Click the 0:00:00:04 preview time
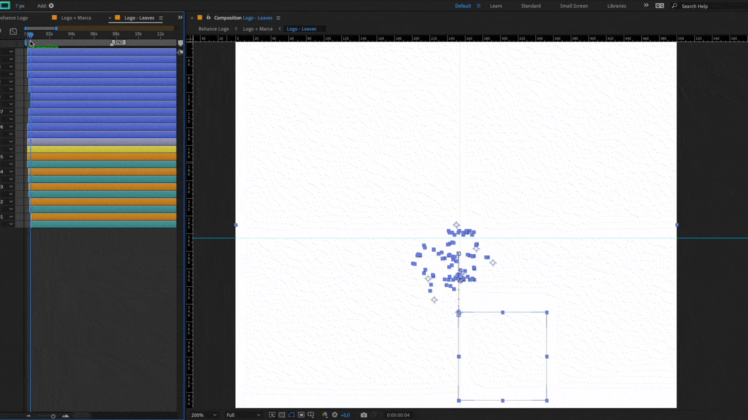748x420 pixels. coord(398,415)
